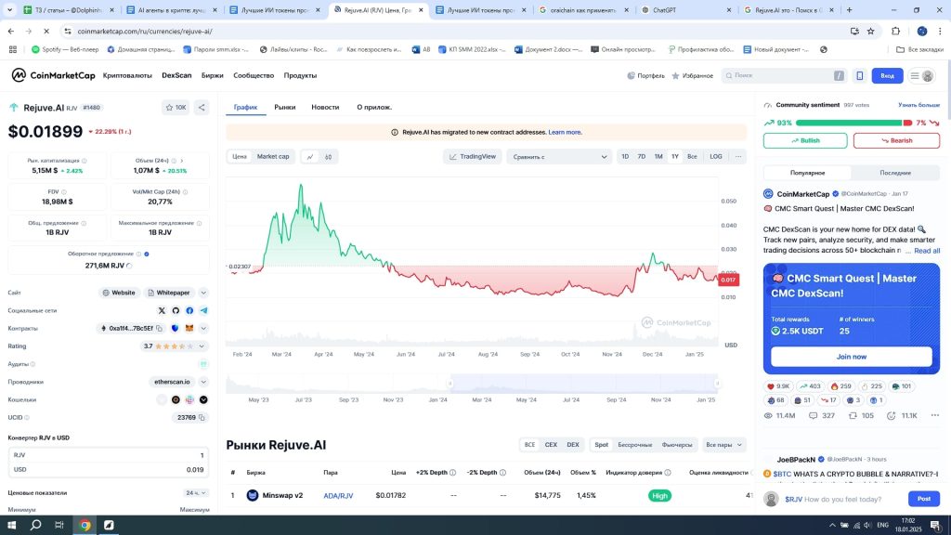The width and height of the screenshot is (951, 535).
Task: Copy the UCID value 23769
Action: point(202,417)
